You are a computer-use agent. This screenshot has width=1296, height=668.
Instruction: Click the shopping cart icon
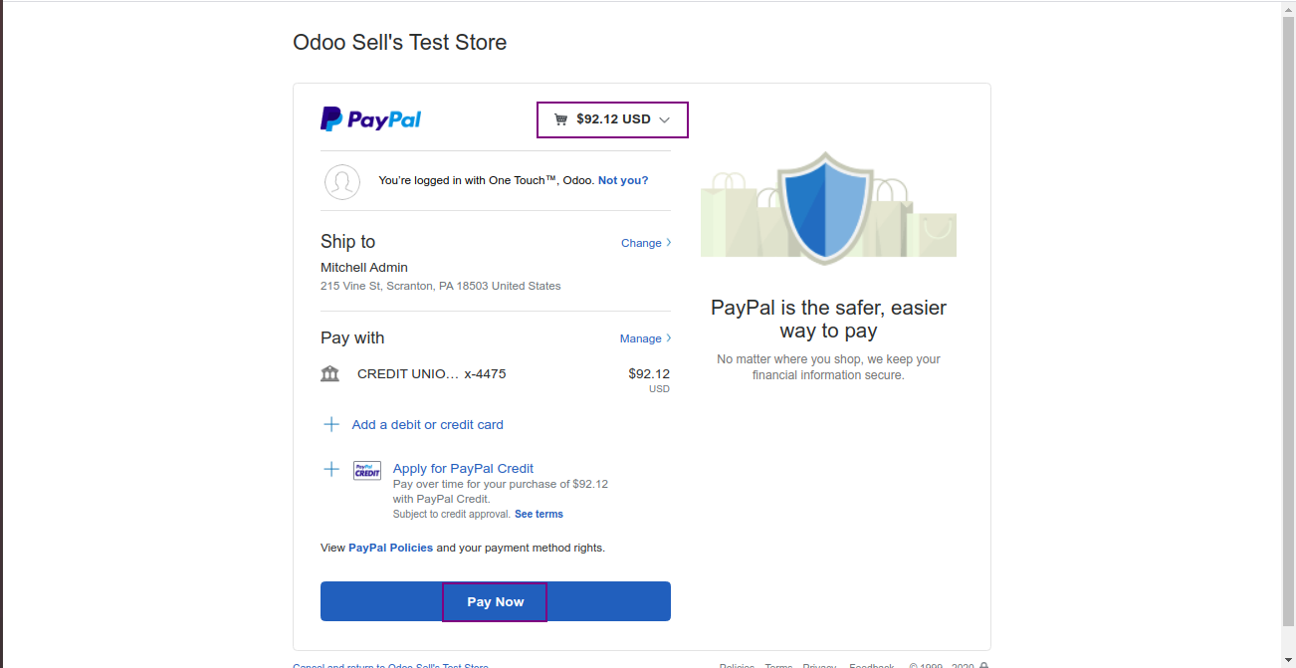pos(560,119)
